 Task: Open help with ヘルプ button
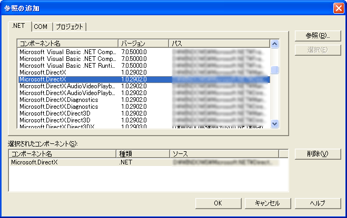pyautogui.click(x=318, y=203)
